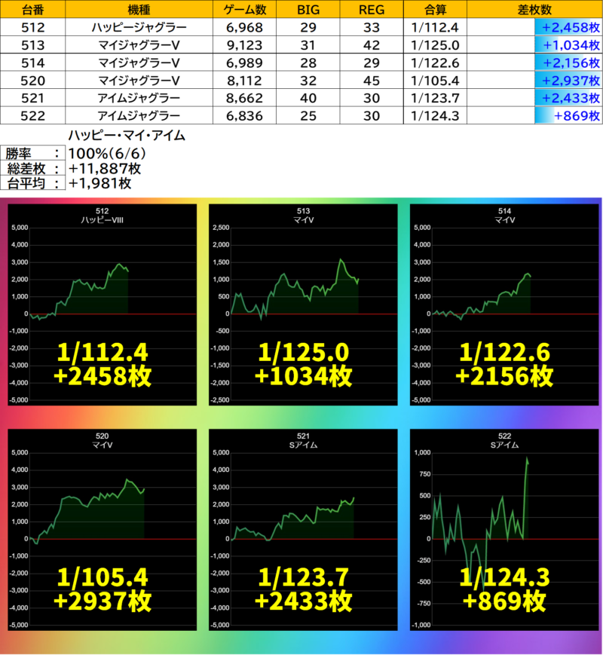This screenshot has width=603, height=655.
Task: Select machine number 521 cell
Action: pyautogui.click(x=32, y=98)
